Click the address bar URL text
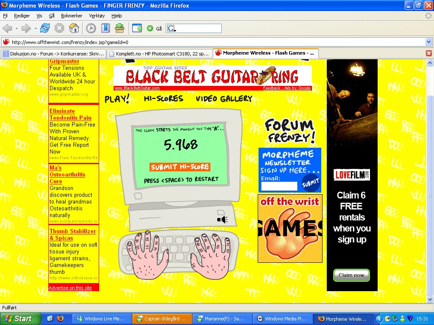 click(70, 42)
